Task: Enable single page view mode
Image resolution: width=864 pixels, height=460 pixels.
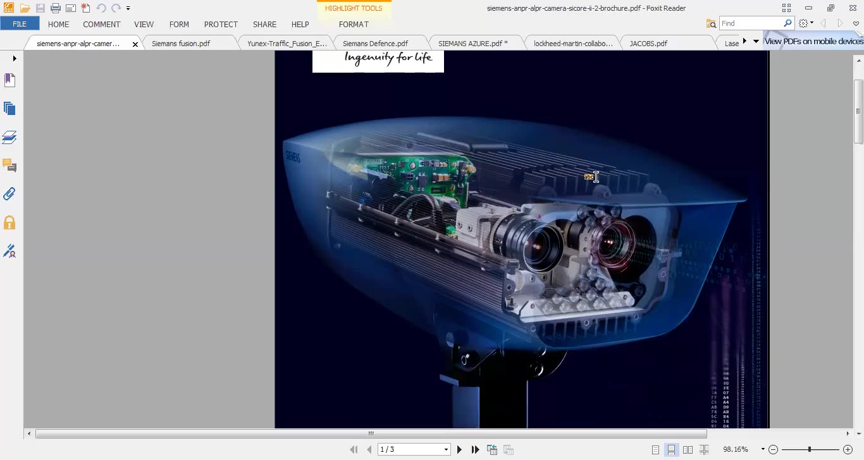Action: pos(655,449)
